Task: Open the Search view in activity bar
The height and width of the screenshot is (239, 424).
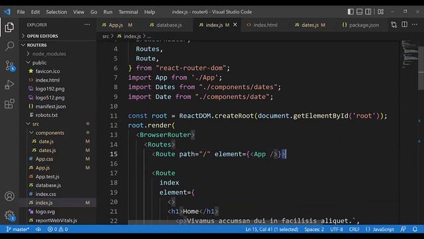Action: coord(9,46)
